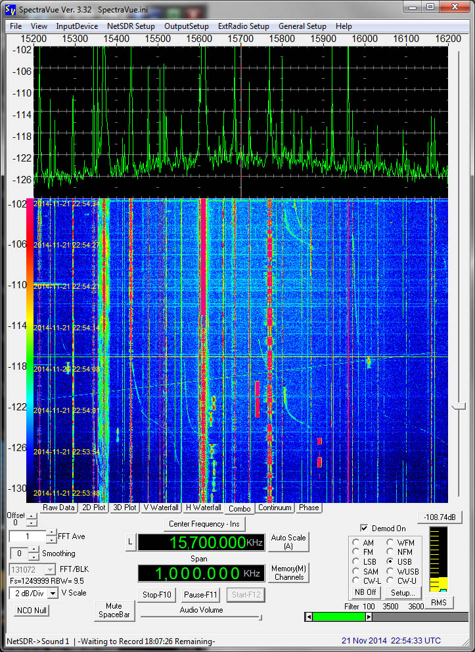This screenshot has width=475, height=652.
Task: Open the FFT/BLK size dropdown
Action: click(x=50, y=569)
